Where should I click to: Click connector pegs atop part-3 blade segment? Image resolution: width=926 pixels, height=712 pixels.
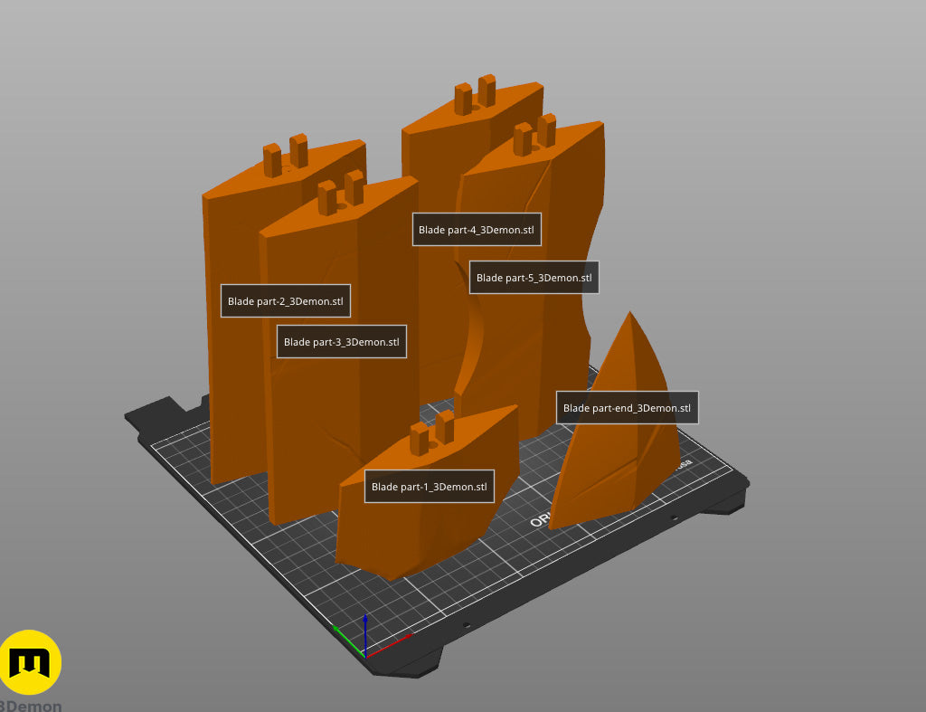pos(341,192)
